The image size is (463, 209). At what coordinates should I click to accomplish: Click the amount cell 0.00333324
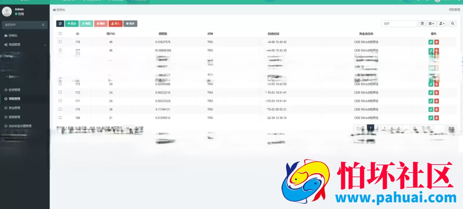(x=163, y=101)
